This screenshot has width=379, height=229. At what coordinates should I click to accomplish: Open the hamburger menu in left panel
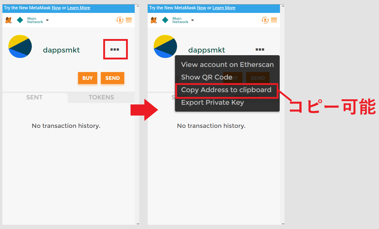[129, 20]
